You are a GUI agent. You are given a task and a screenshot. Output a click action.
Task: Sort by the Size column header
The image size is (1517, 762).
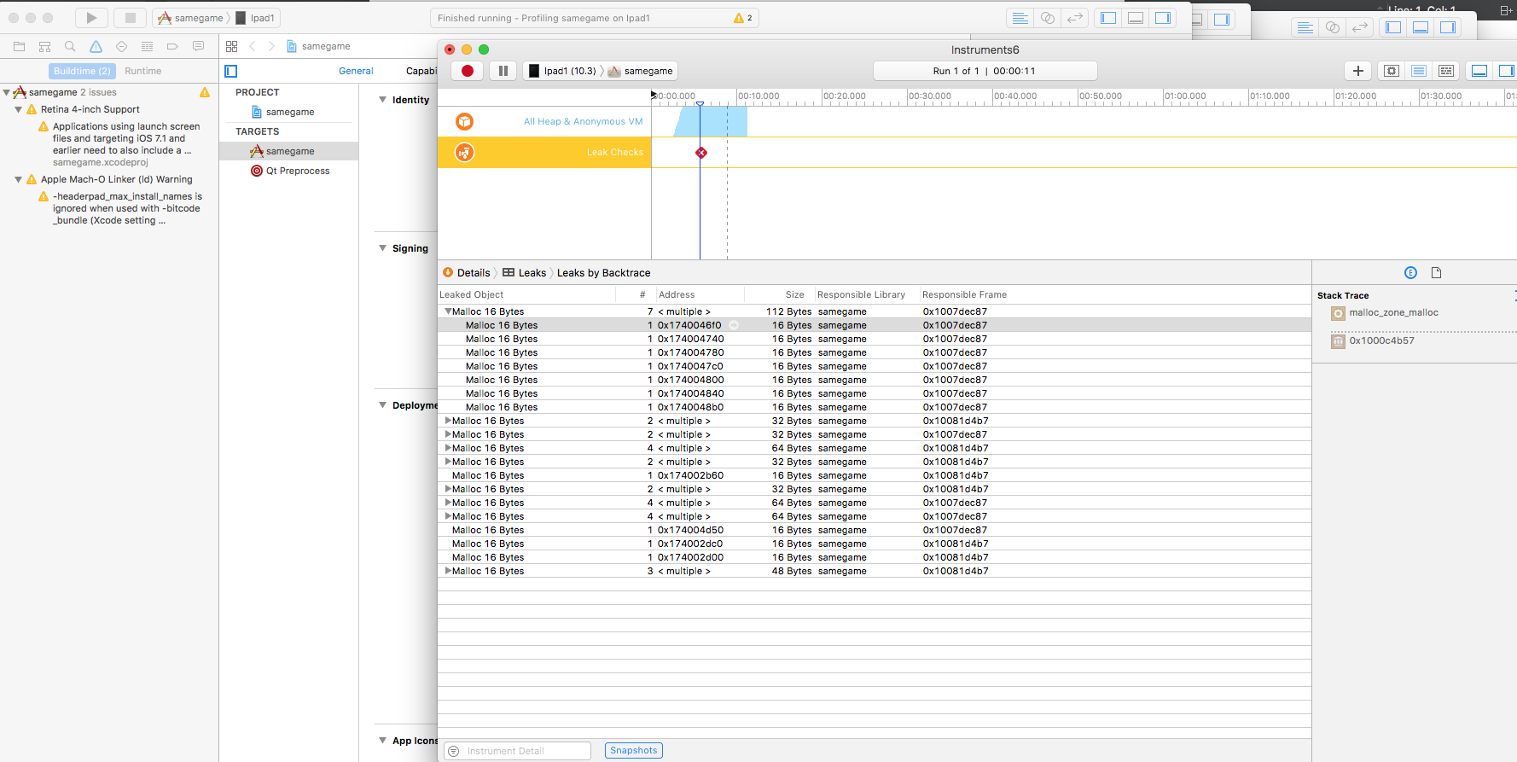[x=778, y=294]
